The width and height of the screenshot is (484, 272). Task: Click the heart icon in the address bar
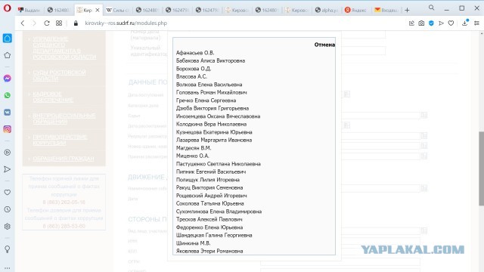click(x=451, y=23)
